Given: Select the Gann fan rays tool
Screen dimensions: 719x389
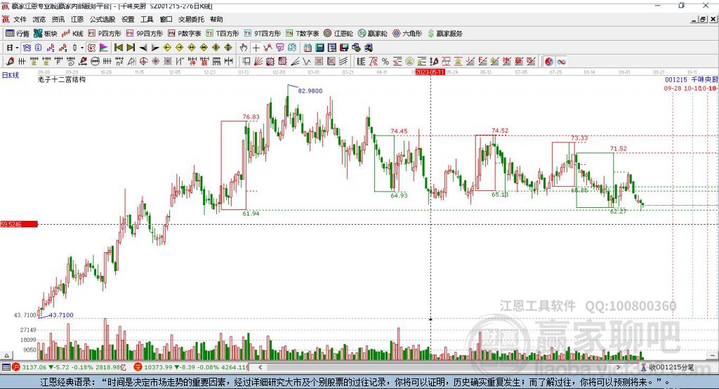Looking at the screenshot, I should coord(260,62).
